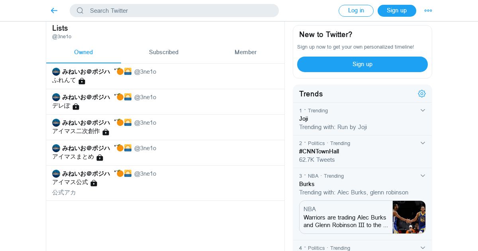The image size is (478, 251).
Task: Switch to the Member tab
Action: click(245, 52)
